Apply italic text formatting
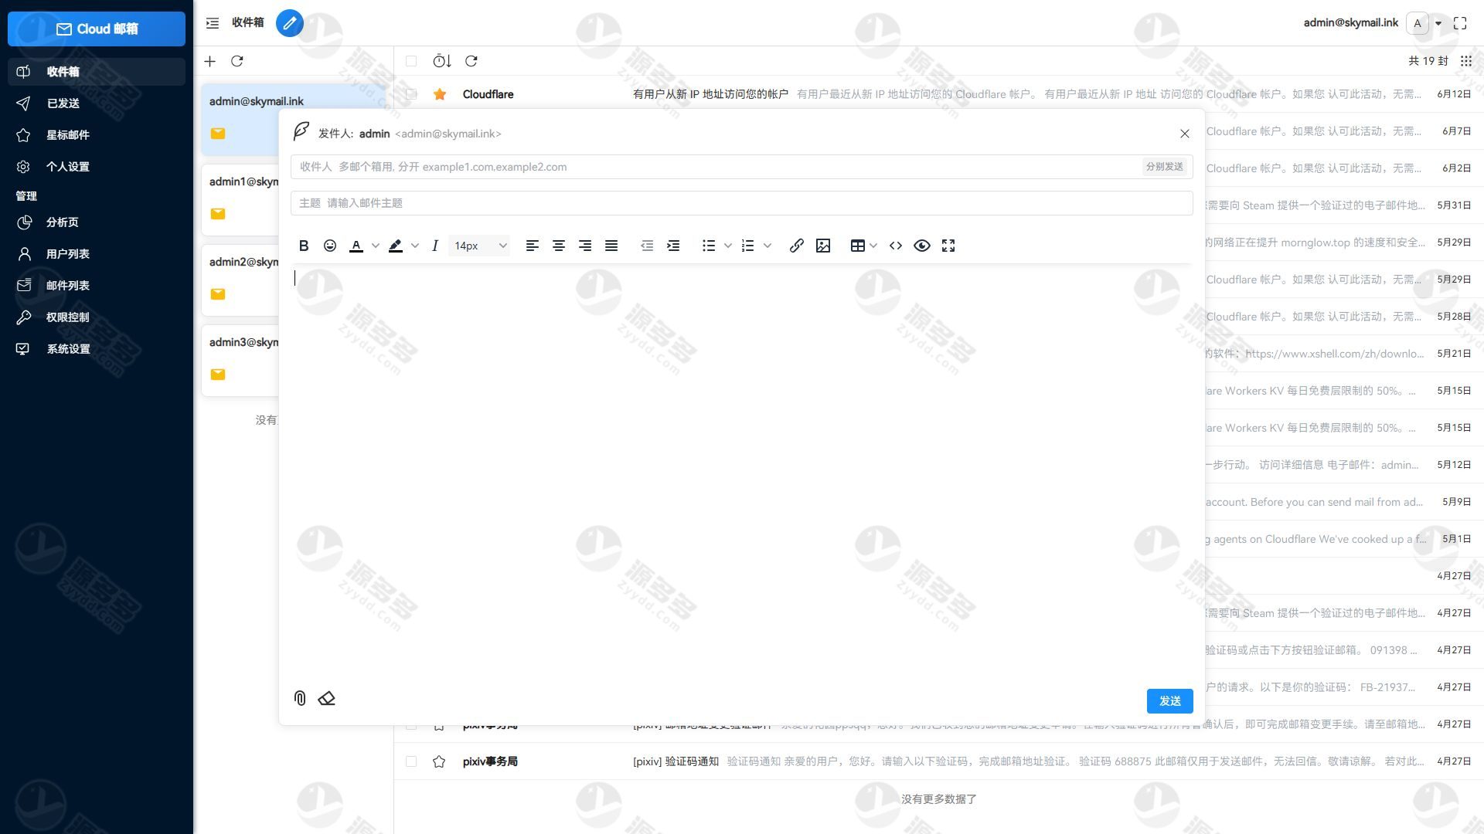 click(x=435, y=246)
